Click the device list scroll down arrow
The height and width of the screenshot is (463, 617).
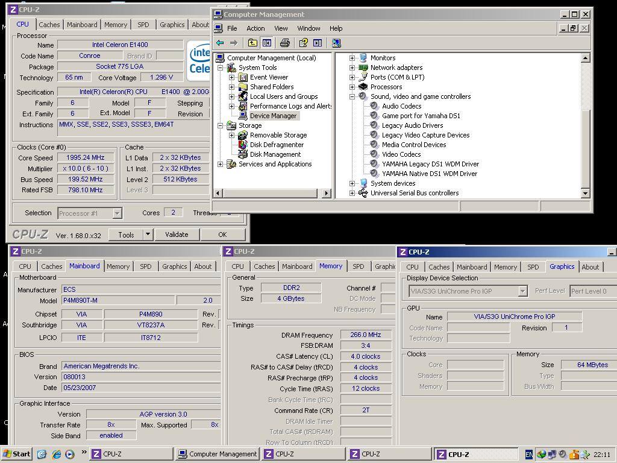coord(585,193)
